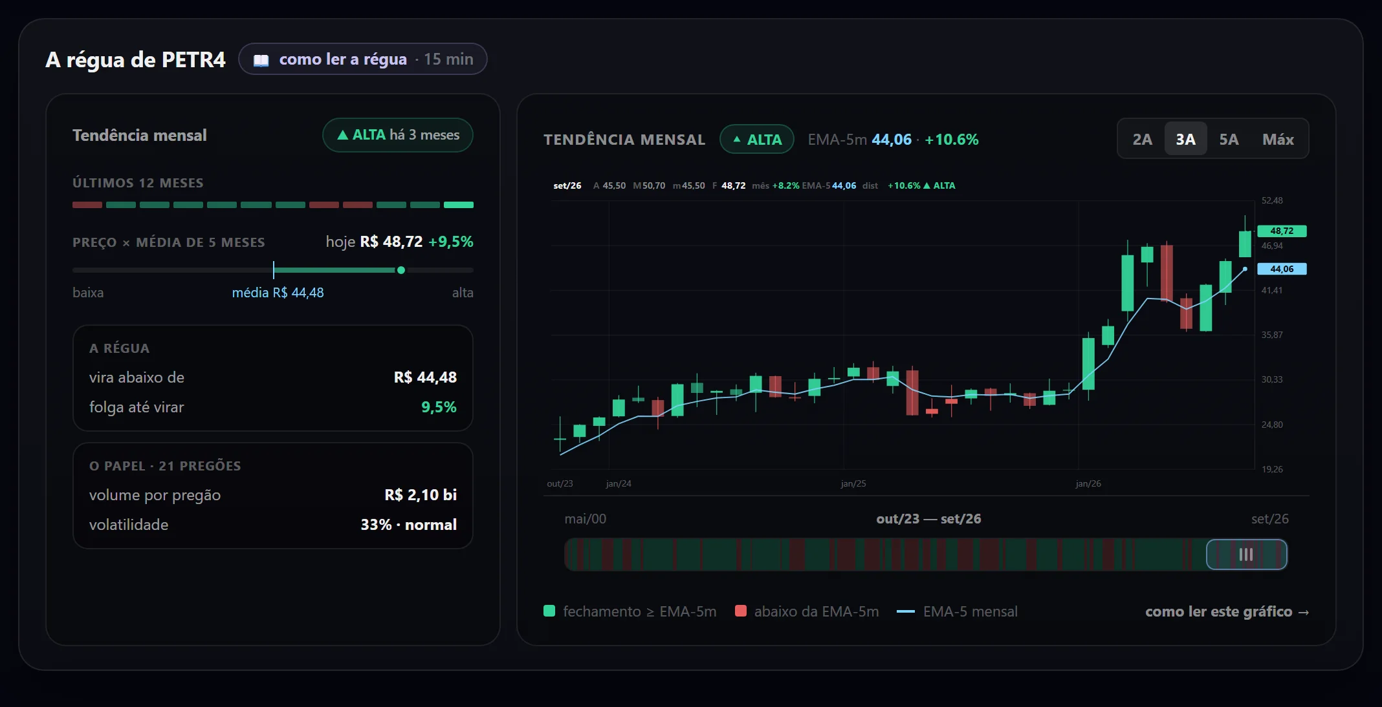This screenshot has height=707, width=1382.
Task: Click the ALTA pill in chart header
Action: coord(756,139)
